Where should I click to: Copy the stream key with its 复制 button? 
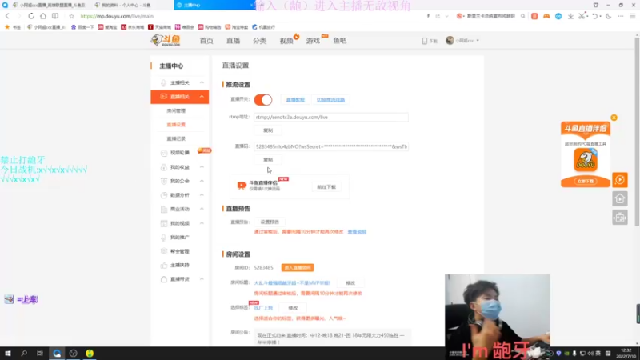click(268, 159)
